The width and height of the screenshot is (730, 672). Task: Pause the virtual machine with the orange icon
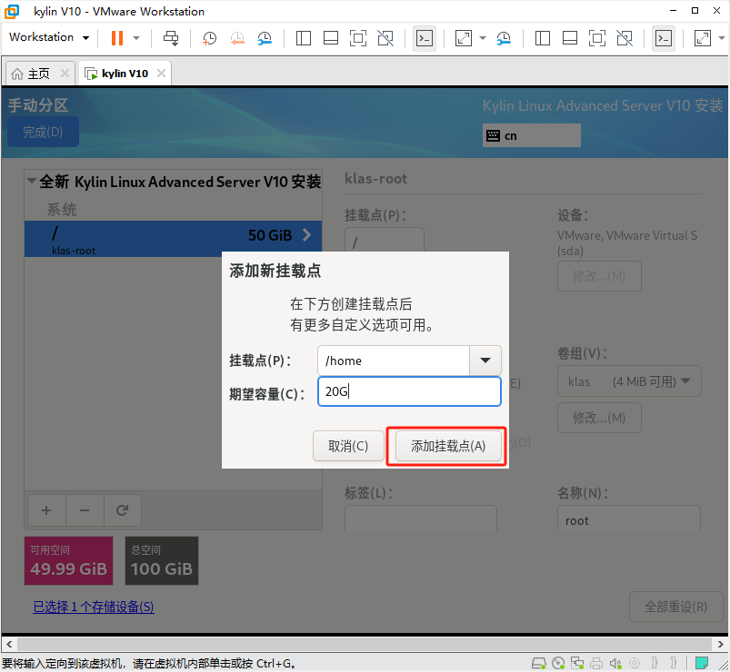tap(117, 38)
